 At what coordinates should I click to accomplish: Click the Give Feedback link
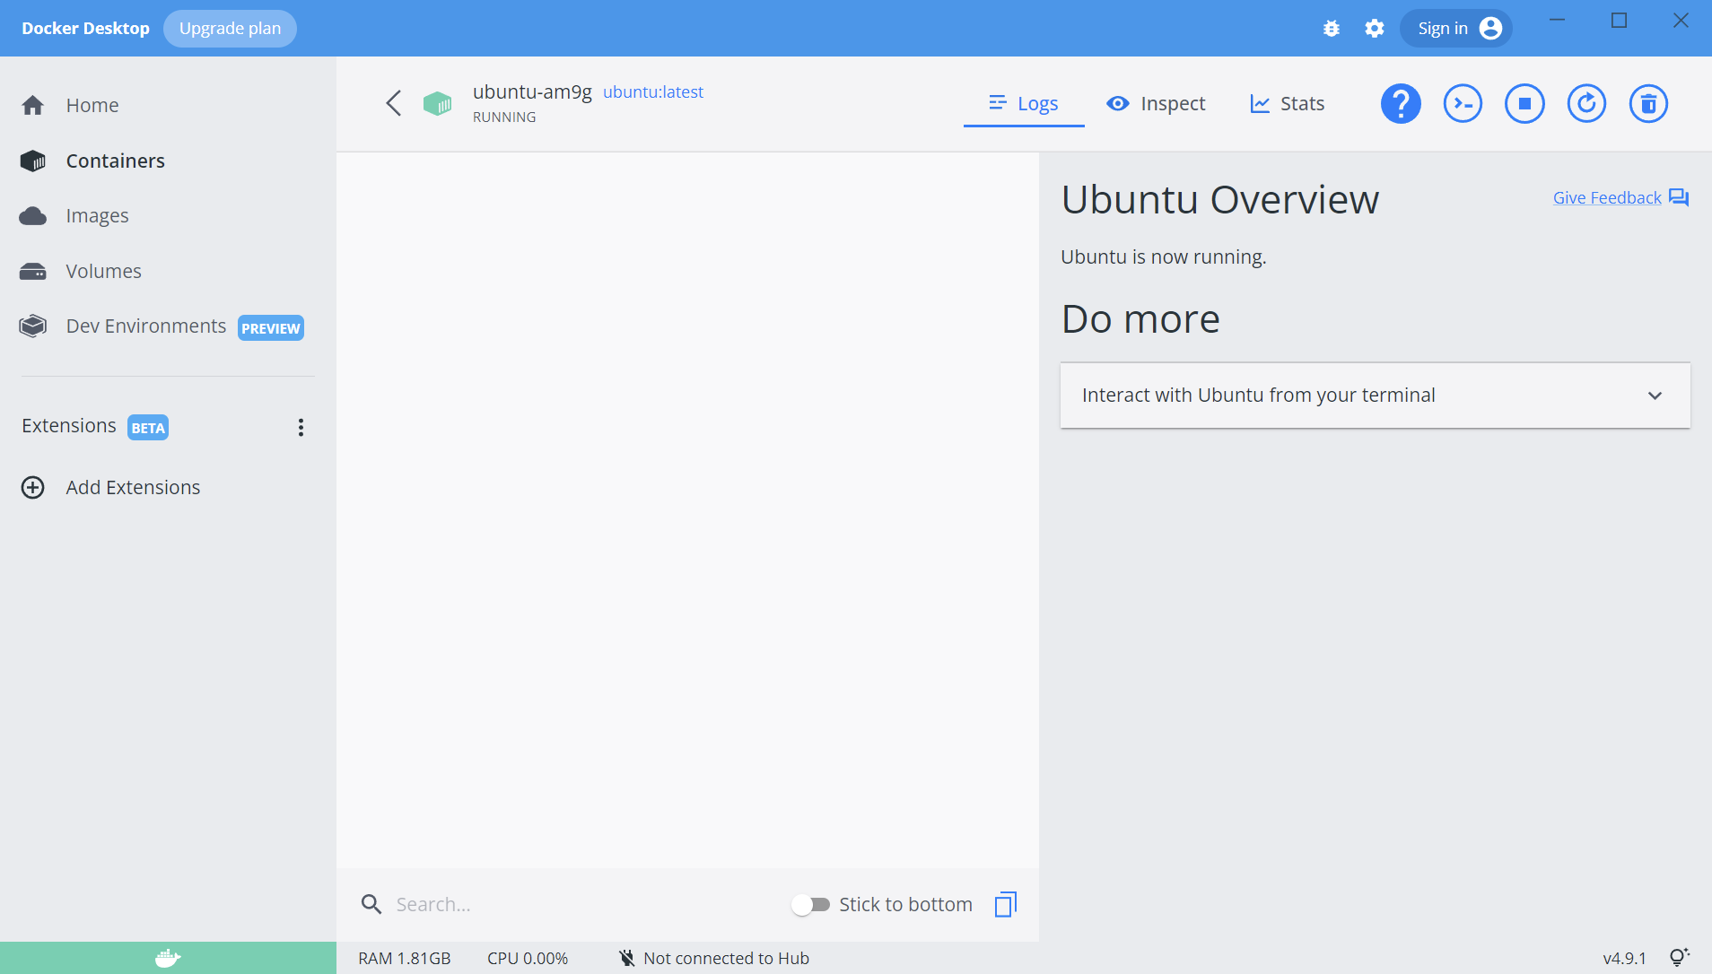pos(1605,197)
